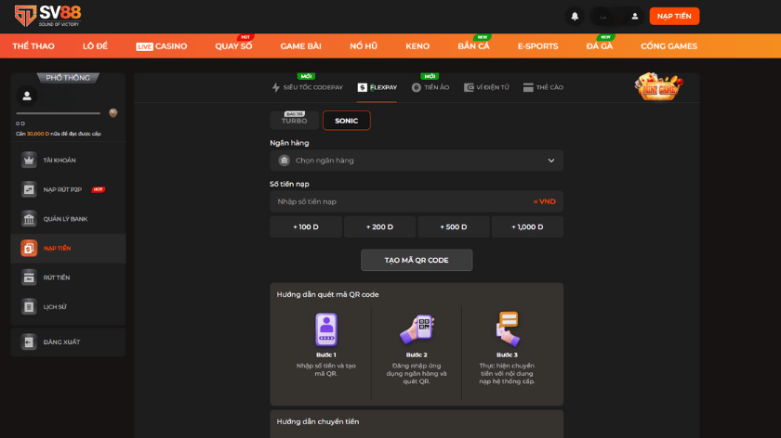Open Lịch Sử in sidebar
This screenshot has width=781, height=438.
coord(68,307)
